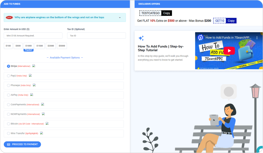Click the Wire Transfer logo image
263x153 pixels.
click(41, 133)
